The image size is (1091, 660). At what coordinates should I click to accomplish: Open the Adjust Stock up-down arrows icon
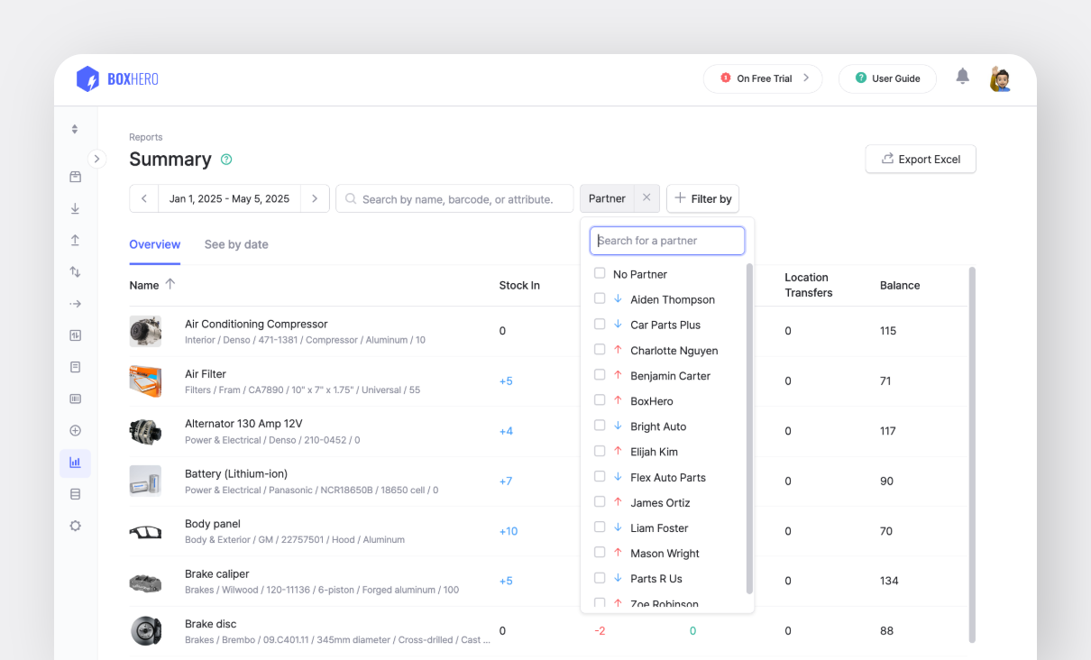point(75,271)
